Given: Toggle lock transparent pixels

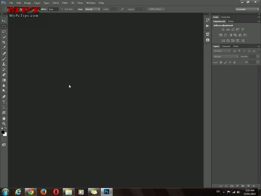Looking at the screenshot, I should point(221,63).
